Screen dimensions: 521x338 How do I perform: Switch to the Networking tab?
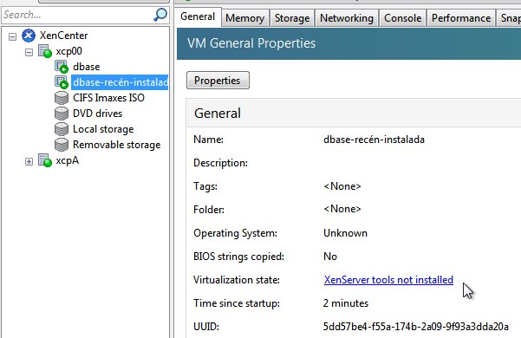[347, 18]
